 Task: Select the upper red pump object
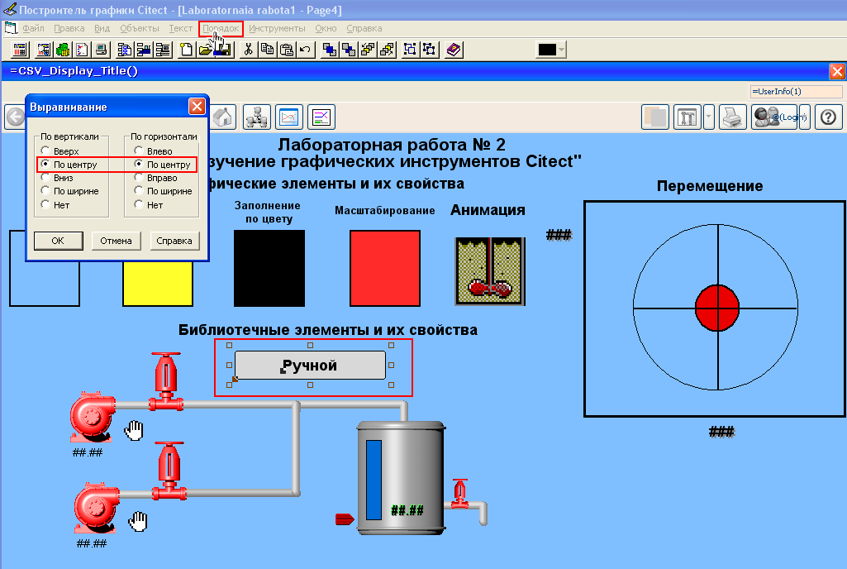pyautogui.click(x=92, y=415)
